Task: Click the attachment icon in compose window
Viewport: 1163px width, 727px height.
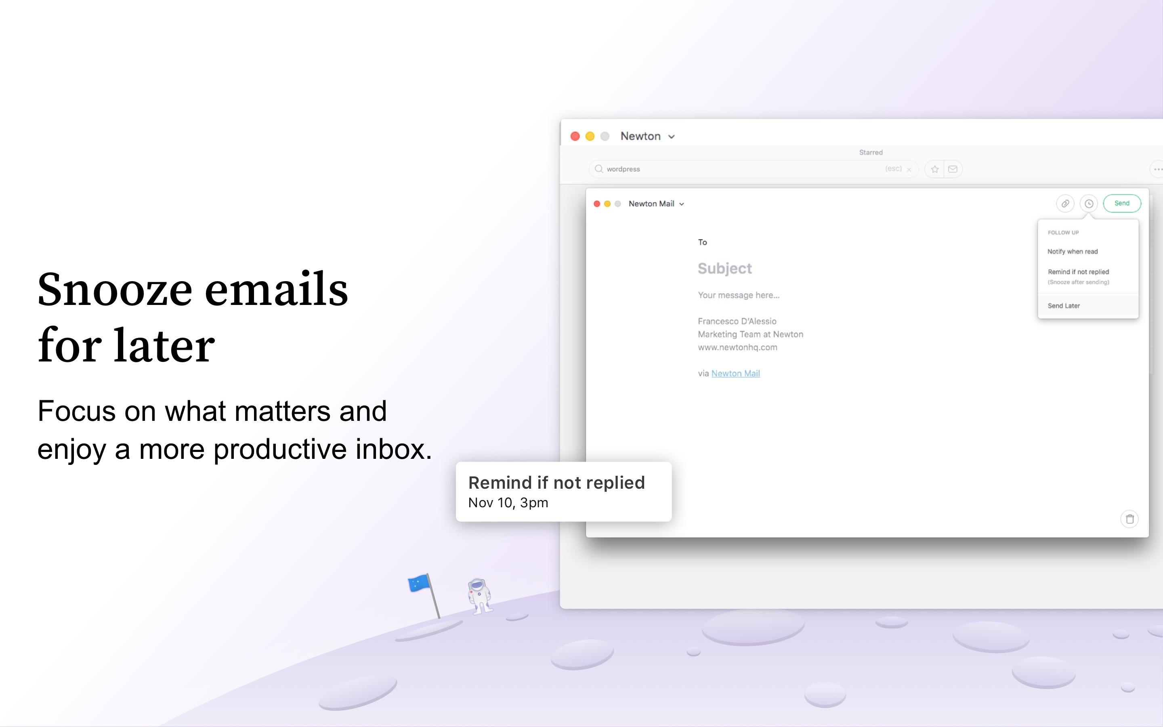Action: [x=1063, y=204]
